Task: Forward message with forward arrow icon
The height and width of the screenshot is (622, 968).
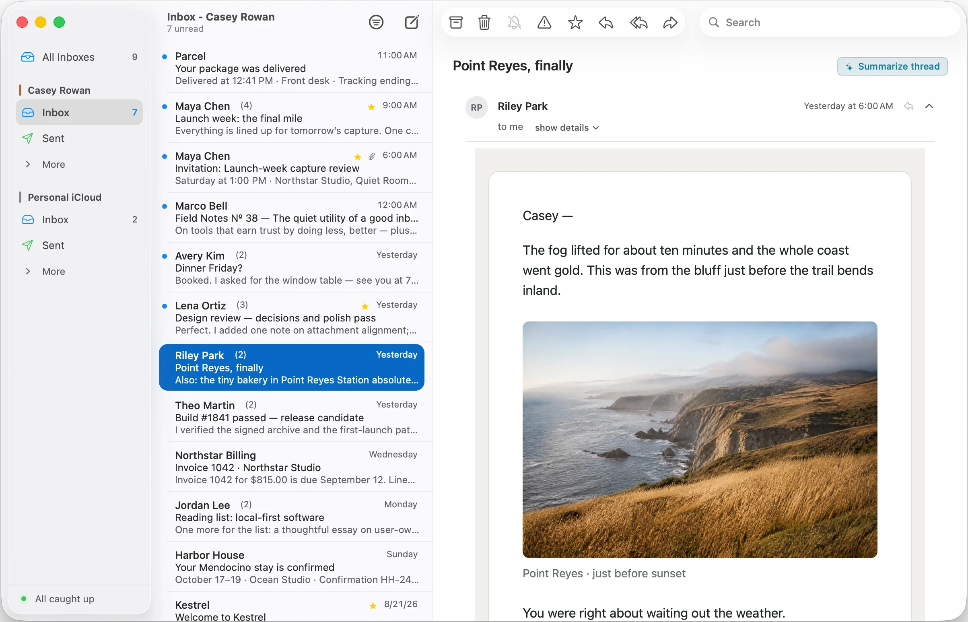Action: tap(670, 22)
